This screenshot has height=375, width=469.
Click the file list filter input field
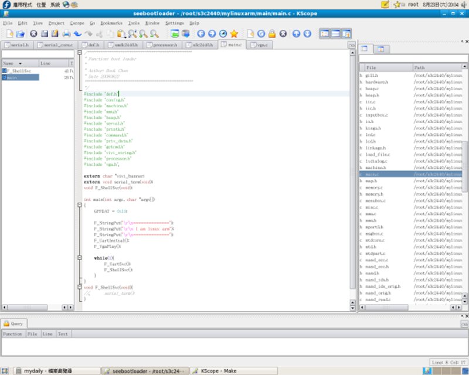coord(413,59)
